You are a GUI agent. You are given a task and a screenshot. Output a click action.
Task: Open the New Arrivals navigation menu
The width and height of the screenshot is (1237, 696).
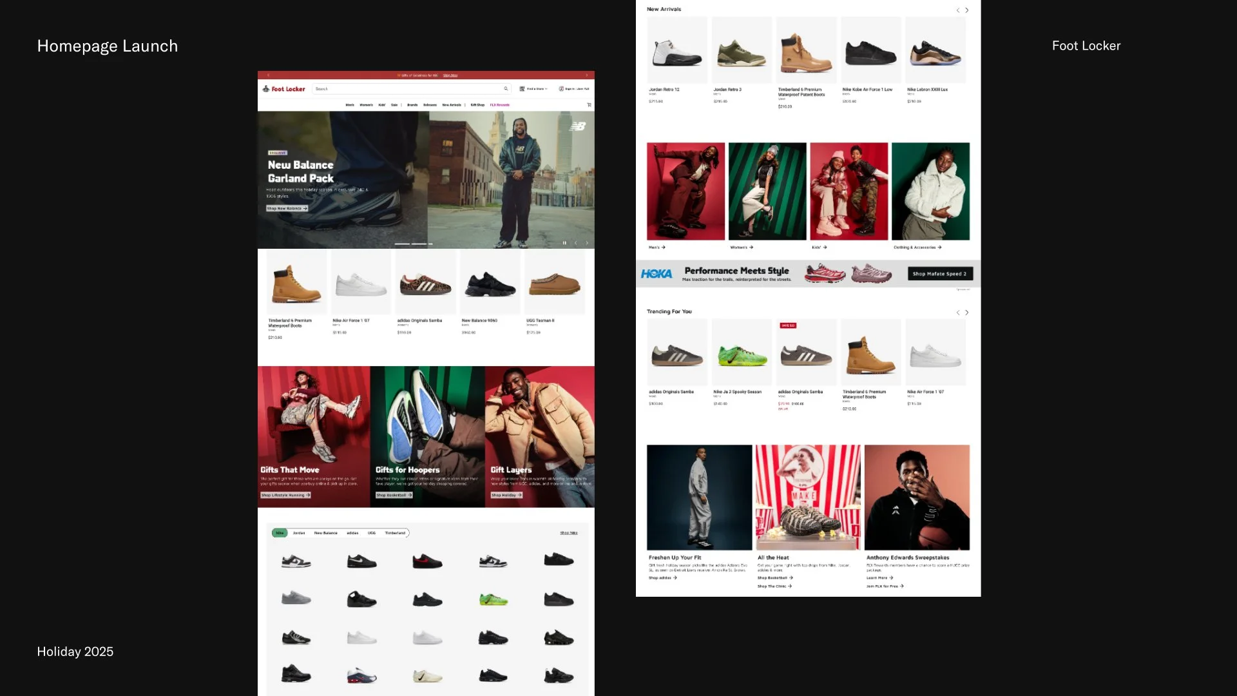click(x=452, y=105)
